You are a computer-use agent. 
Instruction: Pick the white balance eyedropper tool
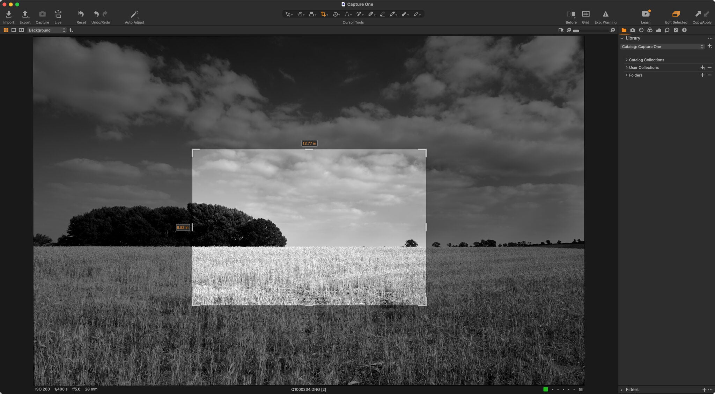click(392, 14)
